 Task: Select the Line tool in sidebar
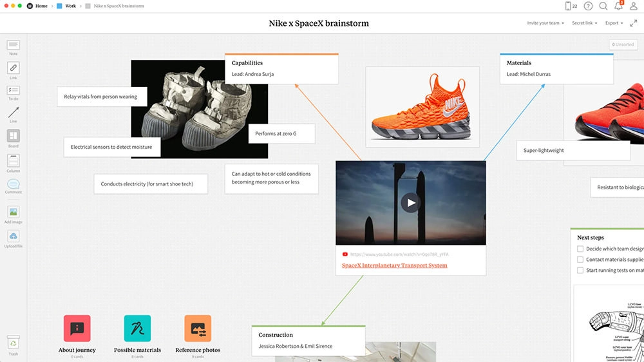click(x=13, y=113)
